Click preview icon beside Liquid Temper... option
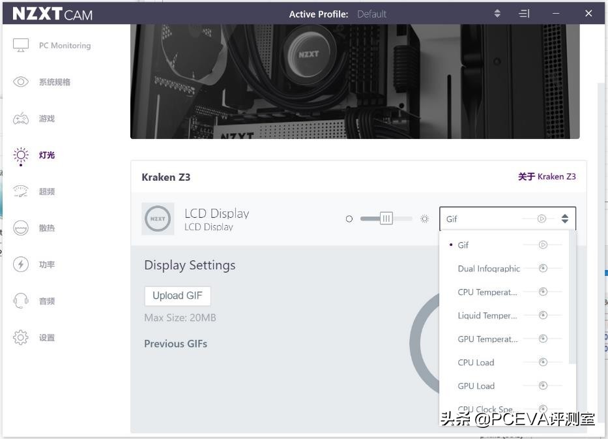 coord(543,315)
